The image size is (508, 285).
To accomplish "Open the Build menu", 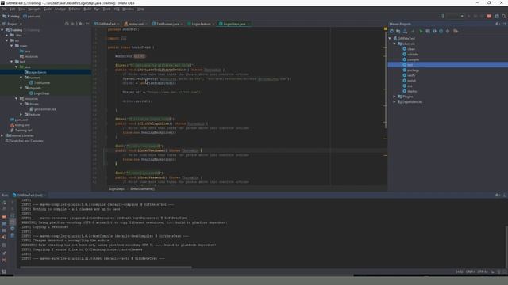I will tap(87, 9).
